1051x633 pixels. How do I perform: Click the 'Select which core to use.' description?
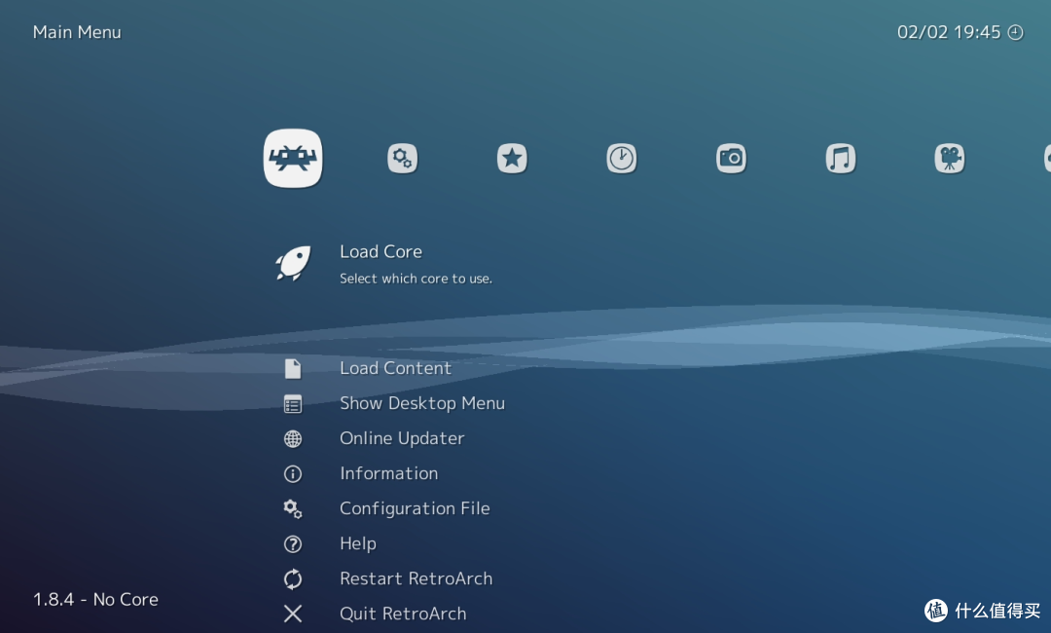click(416, 279)
